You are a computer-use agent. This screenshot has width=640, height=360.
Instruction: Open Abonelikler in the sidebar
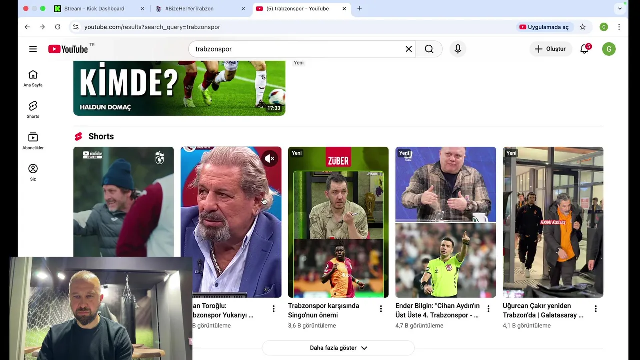(33, 141)
